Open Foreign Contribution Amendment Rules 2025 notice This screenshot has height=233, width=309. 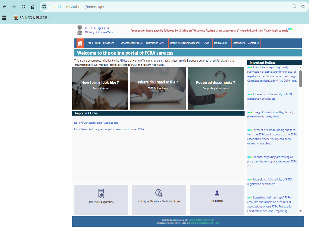point(270,114)
